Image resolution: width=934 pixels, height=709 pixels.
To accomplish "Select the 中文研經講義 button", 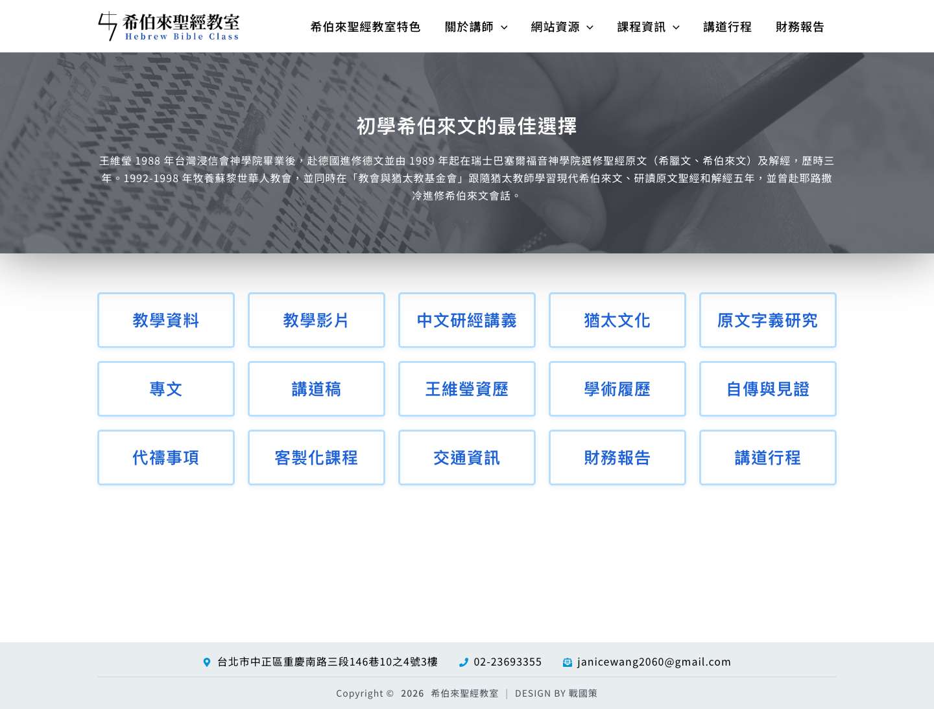I will click(x=467, y=320).
